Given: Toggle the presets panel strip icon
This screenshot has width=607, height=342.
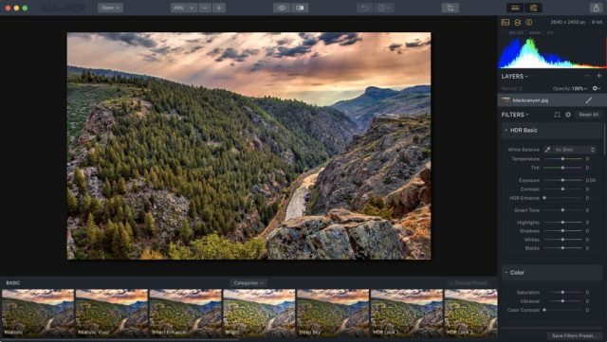Looking at the screenshot, I should tap(515, 8).
